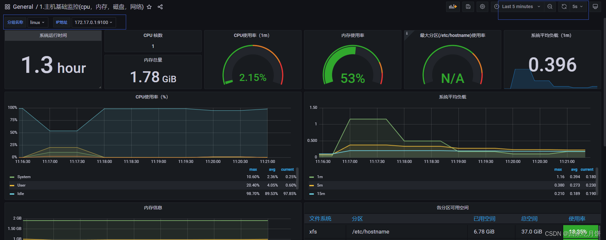The width and height of the screenshot is (606, 240).
Task: Toggle the System series in CPU legend
Action: point(24,177)
